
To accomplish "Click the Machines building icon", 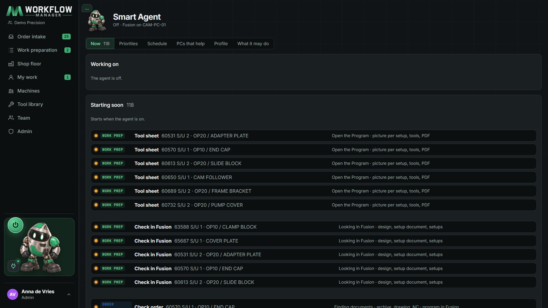I will [11, 91].
